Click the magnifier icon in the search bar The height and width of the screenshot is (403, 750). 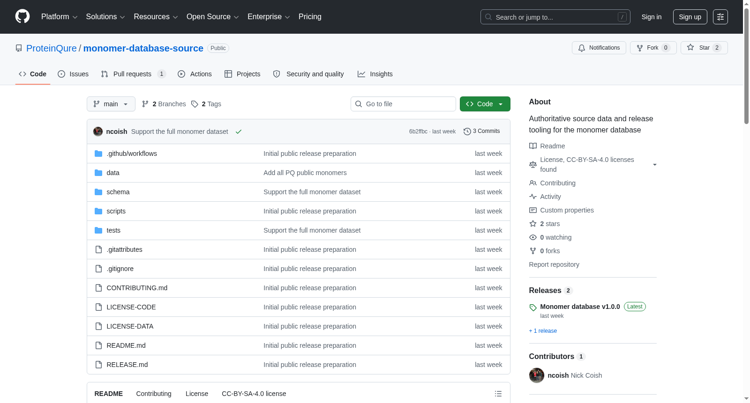click(488, 17)
